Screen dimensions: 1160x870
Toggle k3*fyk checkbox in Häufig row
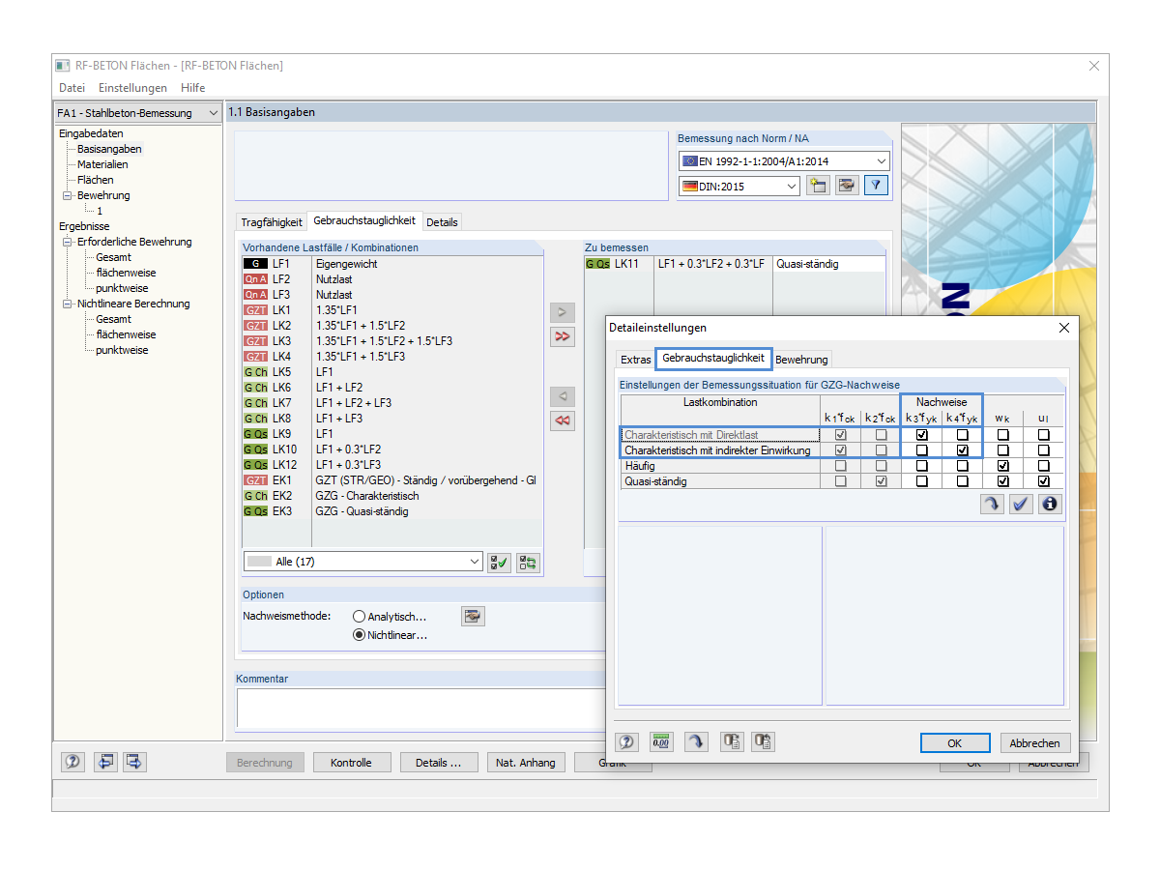click(x=921, y=466)
